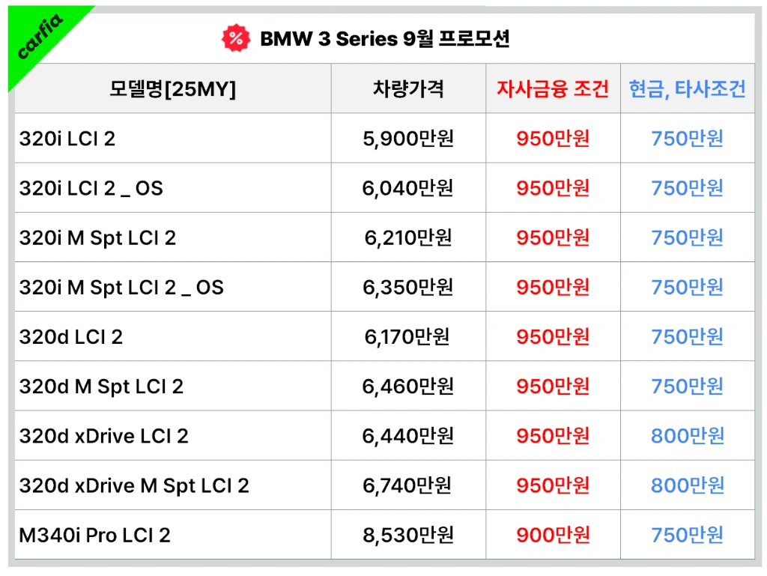
Task: Click the 5,900만원 price cell
Action: (x=408, y=139)
